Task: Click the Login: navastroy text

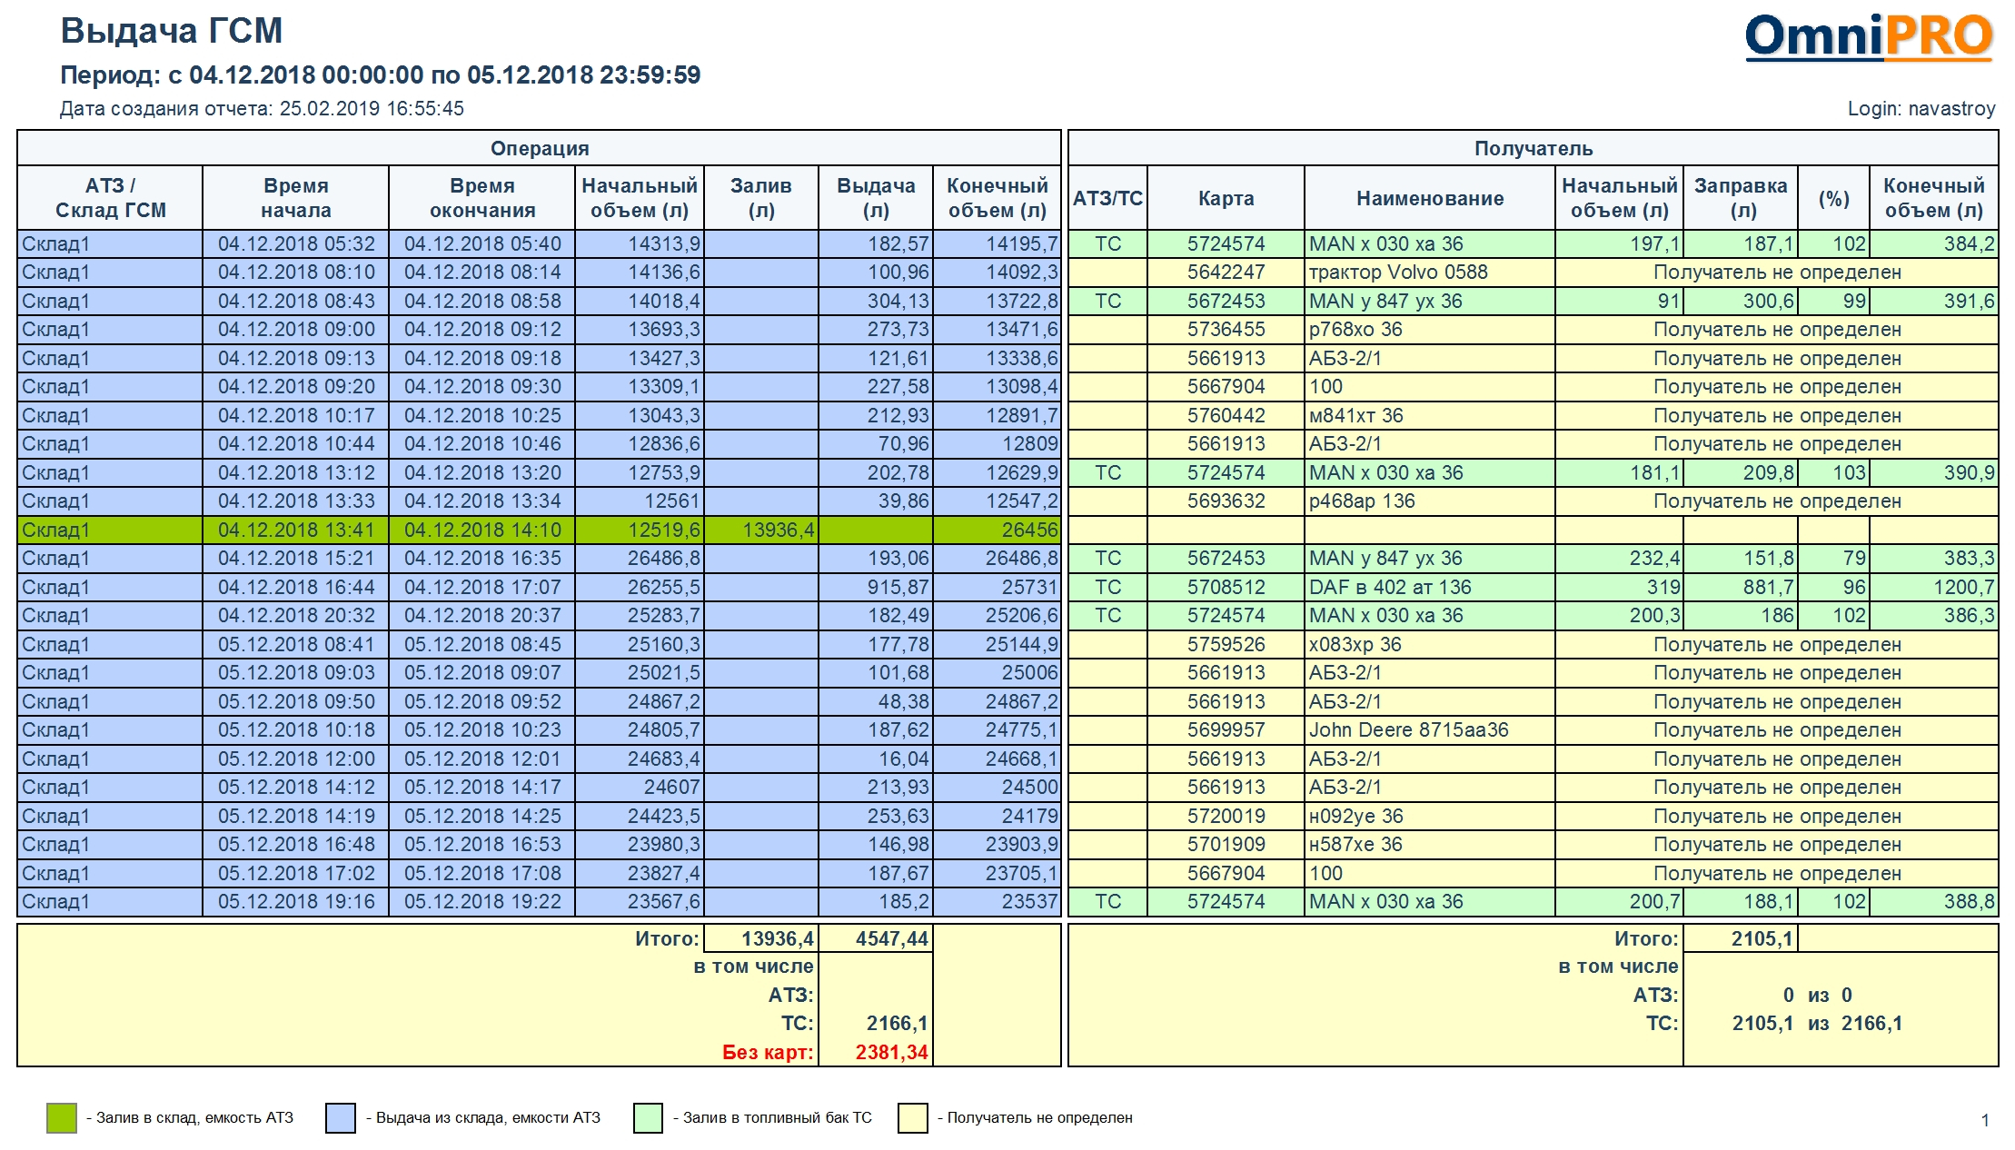Action: click(1921, 109)
